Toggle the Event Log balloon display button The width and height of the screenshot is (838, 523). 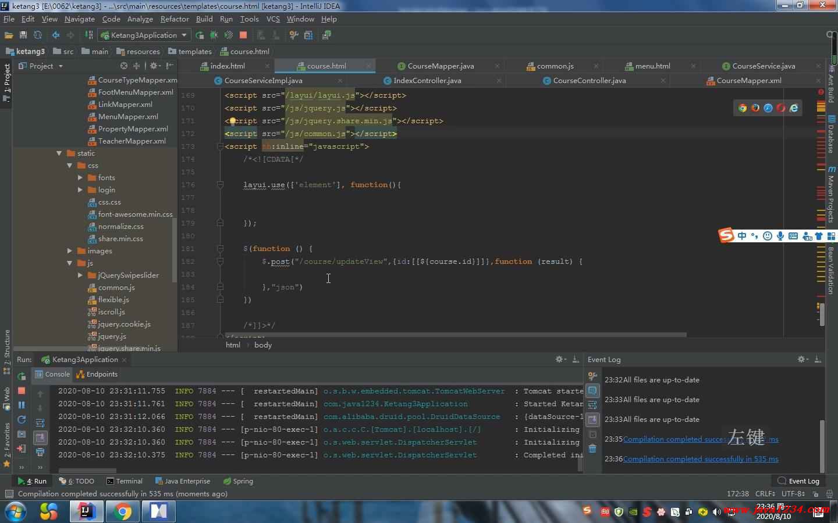(x=592, y=391)
